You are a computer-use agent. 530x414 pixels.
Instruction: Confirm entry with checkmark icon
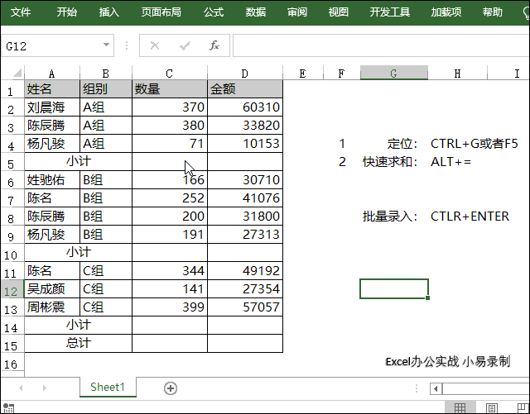185,45
